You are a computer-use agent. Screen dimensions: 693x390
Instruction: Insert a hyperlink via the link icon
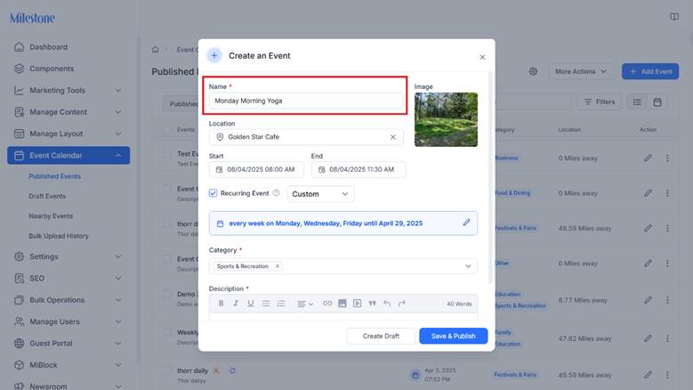pyautogui.click(x=327, y=304)
